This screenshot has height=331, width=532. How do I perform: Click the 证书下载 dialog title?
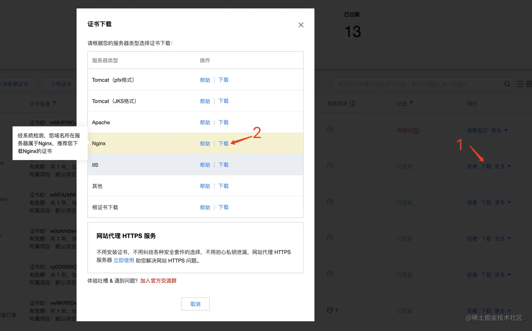pos(99,24)
